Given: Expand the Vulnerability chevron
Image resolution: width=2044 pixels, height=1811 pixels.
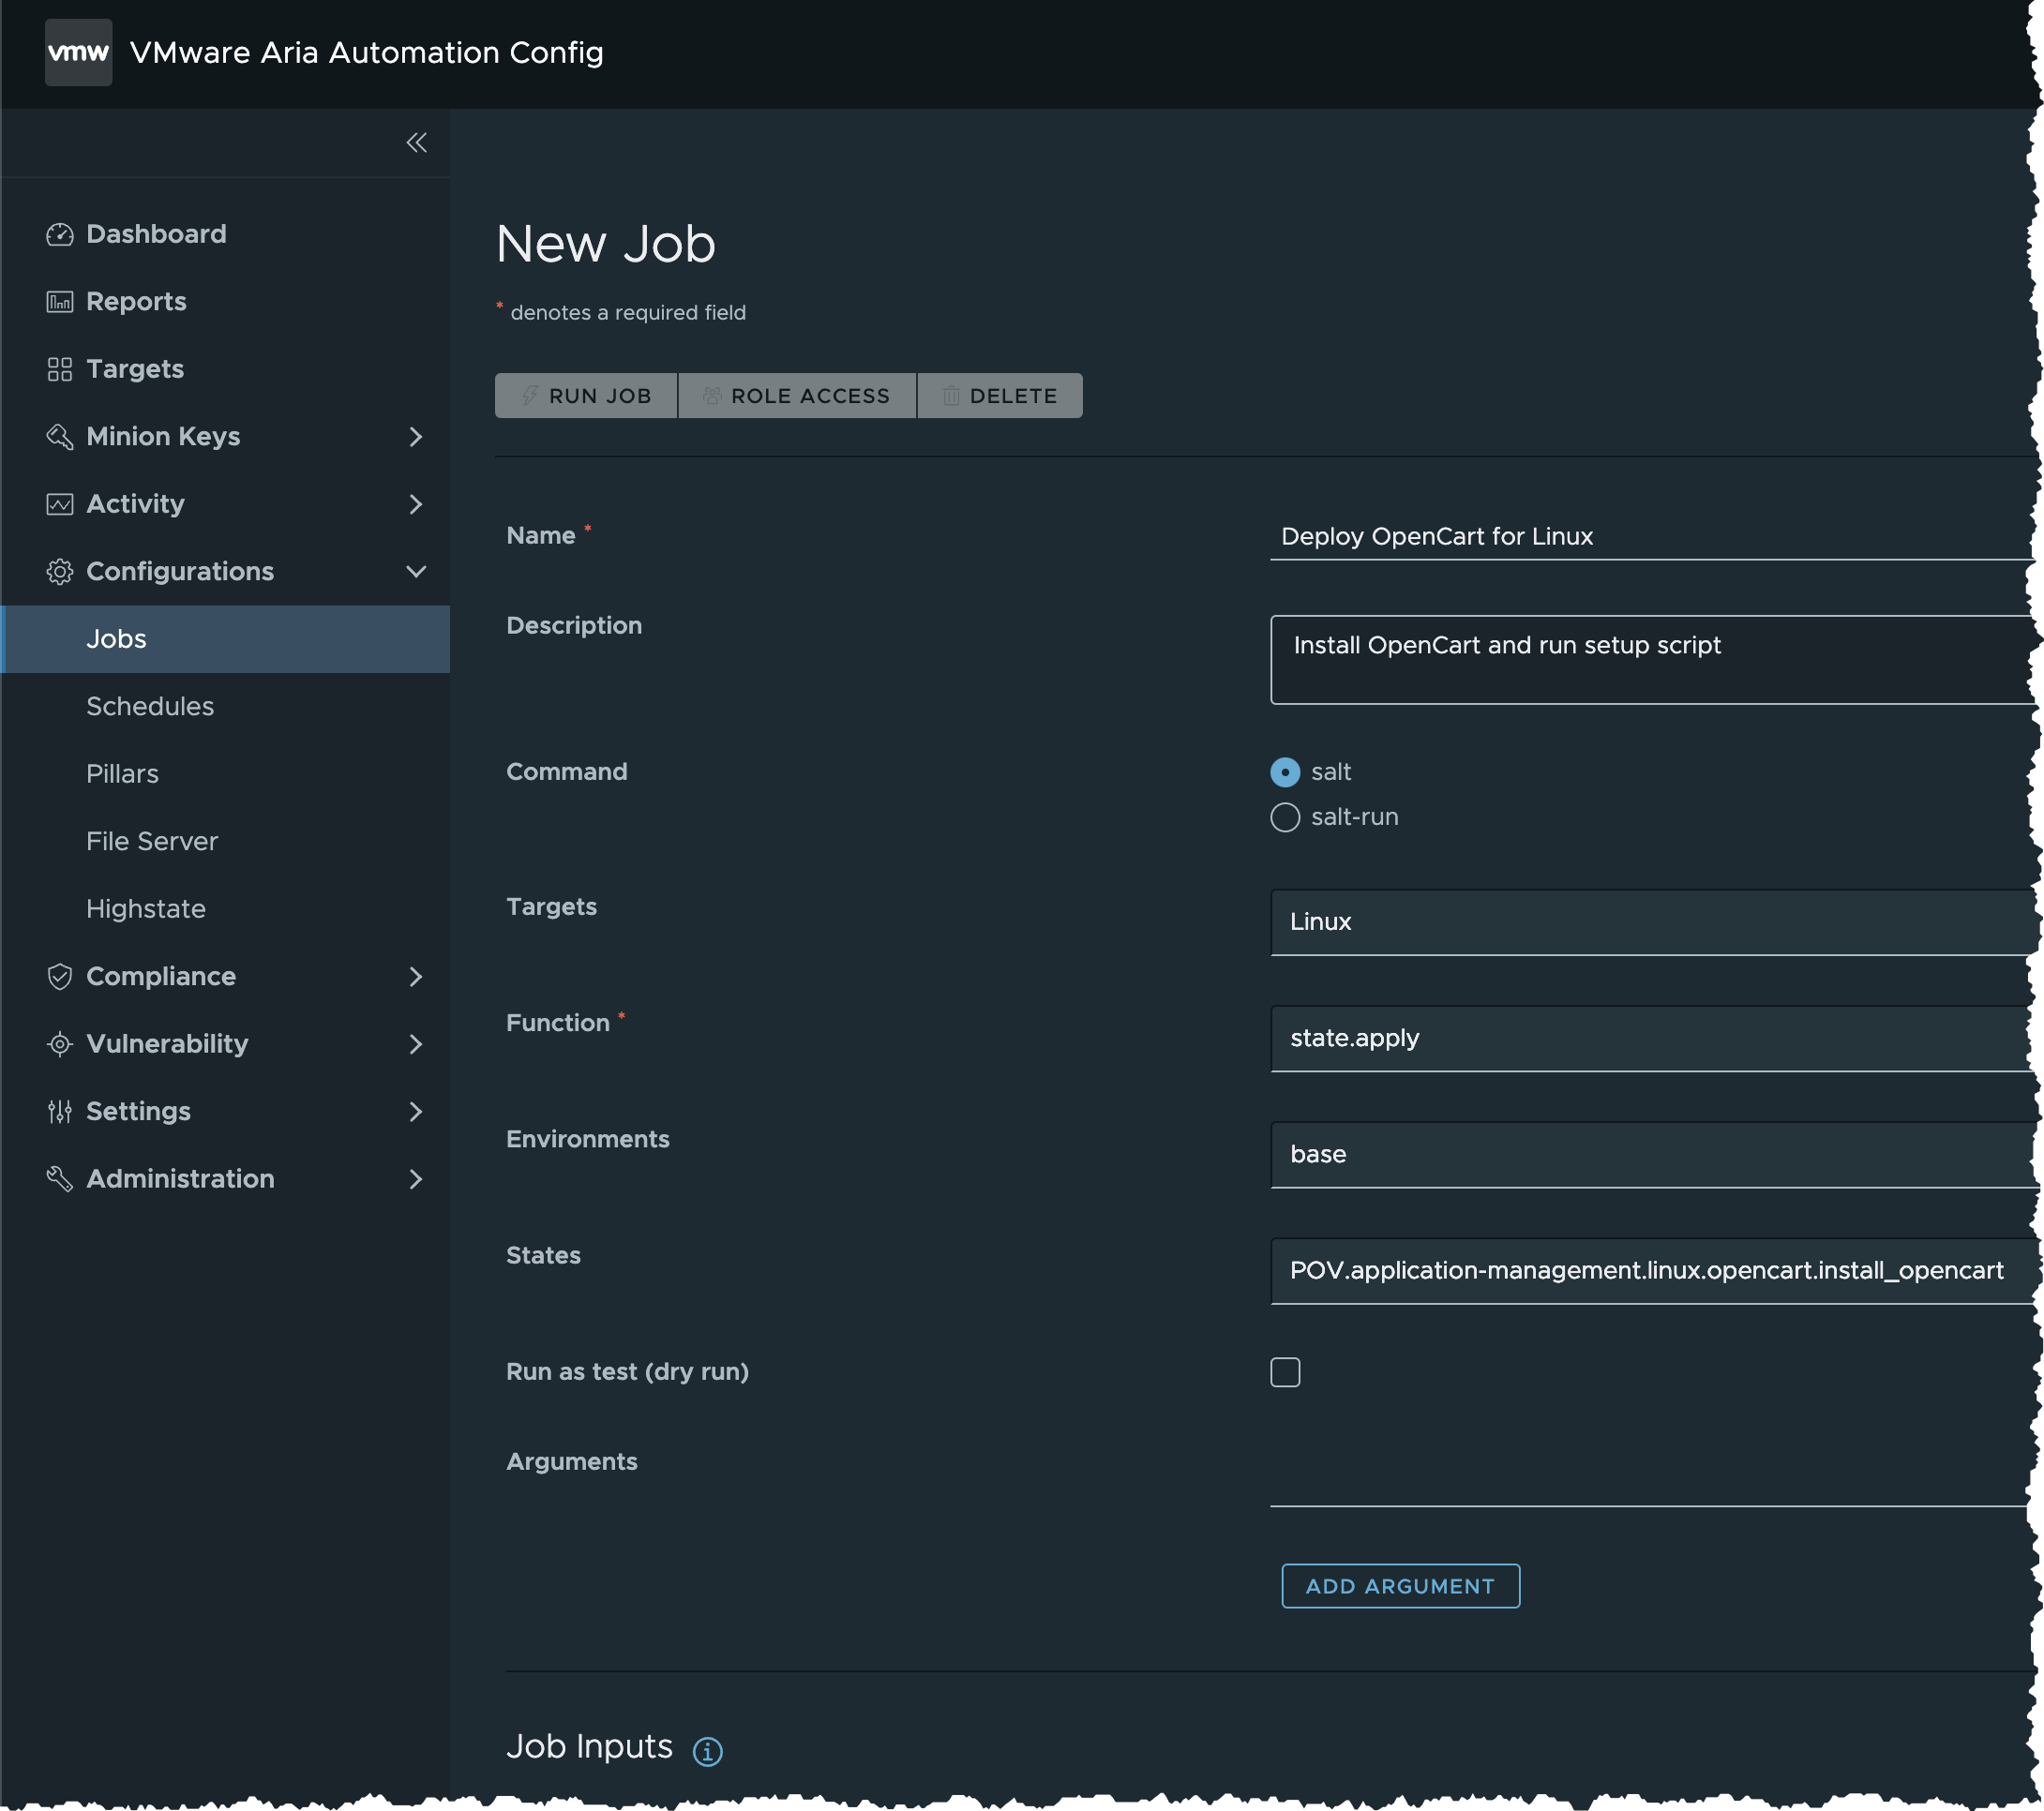Looking at the screenshot, I should 416,1044.
